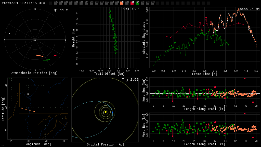
Task: Click the blue Earth marker on orbit
Action: tap(112, 112)
